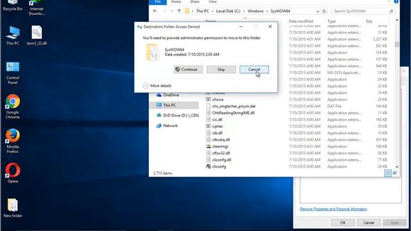Viewport: 411px width, 231px height.
Task: Open Control Panel desktop icon
Action: [x=13, y=73]
